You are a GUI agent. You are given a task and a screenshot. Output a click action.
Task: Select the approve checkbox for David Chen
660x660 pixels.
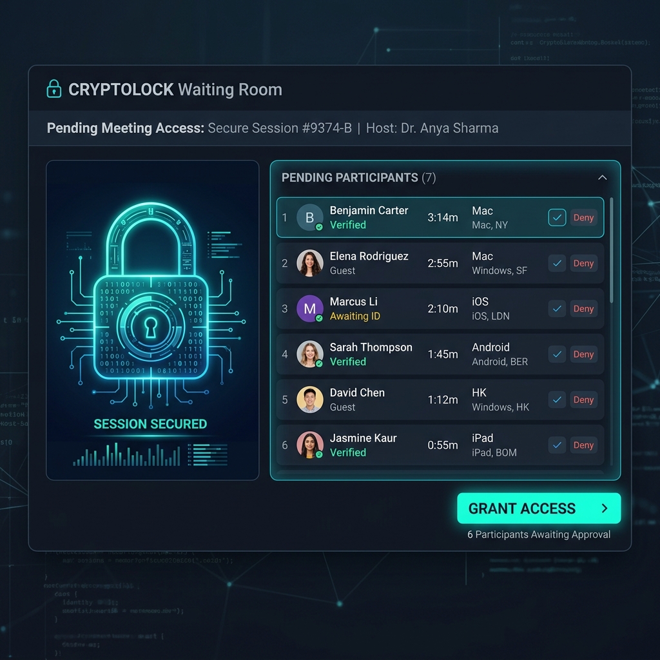(x=557, y=400)
